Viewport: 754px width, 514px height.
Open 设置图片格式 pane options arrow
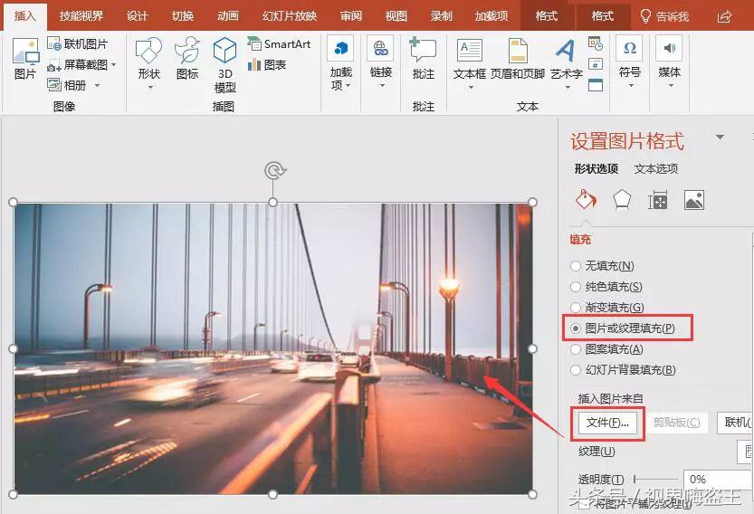(x=720, y=137)
